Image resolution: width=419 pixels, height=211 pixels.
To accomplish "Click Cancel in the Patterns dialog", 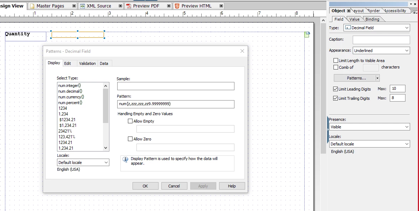I will [174, 186].
